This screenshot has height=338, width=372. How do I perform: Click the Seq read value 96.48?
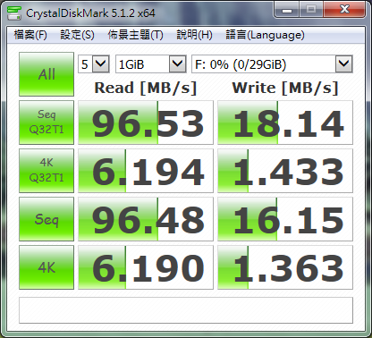pyautogui.click(x=146, y=219)
